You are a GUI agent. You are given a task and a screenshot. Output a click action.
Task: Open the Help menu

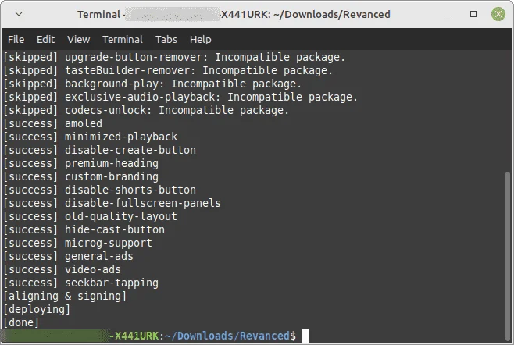(x=200, y=40)
